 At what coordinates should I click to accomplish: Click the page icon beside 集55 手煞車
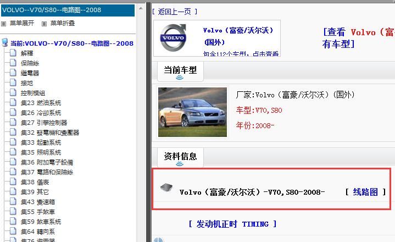pyautogui.click(x=13, y=212)
